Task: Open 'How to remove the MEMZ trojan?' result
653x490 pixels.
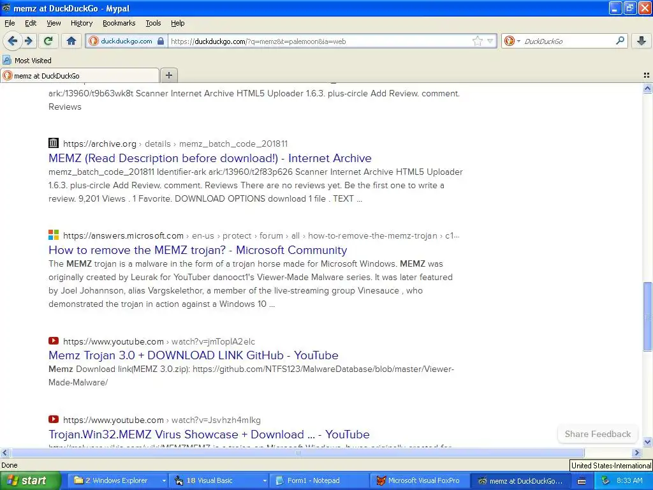Action: click(x=198, y=249)
